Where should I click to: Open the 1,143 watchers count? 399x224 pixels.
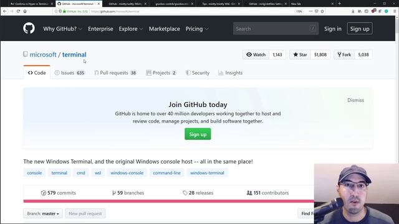click(x=277, y=55)
